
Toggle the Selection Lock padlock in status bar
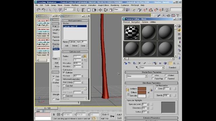coord(54,114)
